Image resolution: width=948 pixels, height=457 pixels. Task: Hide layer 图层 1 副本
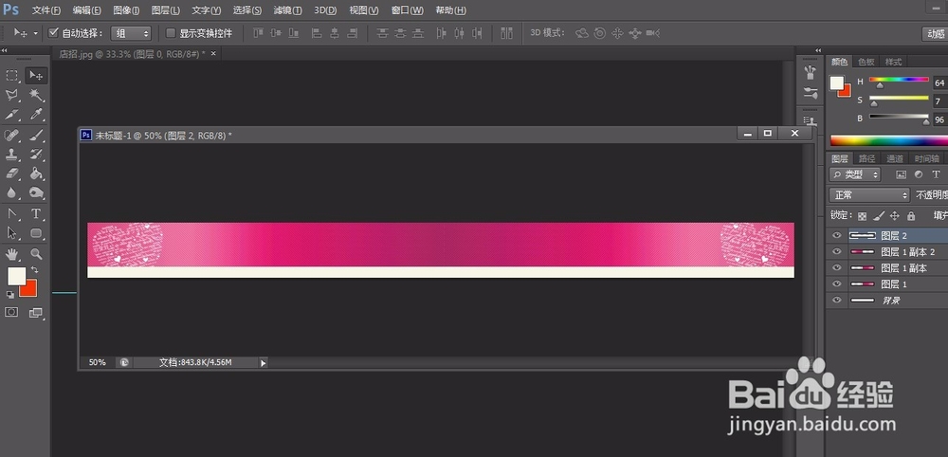click(837, 267)
